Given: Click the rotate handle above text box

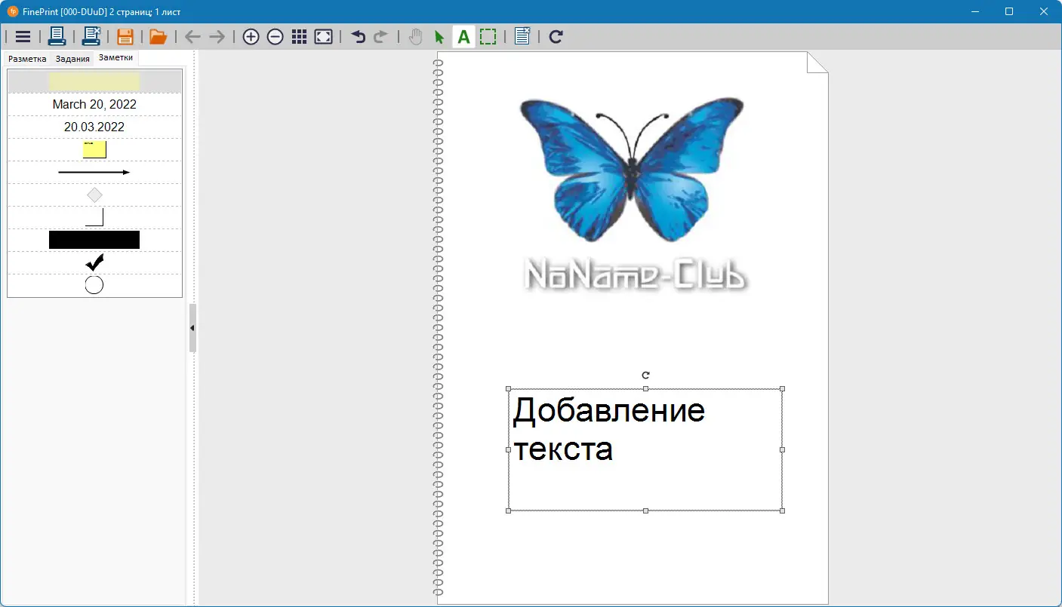Looking at the screenshot, I should pos(645,375).
